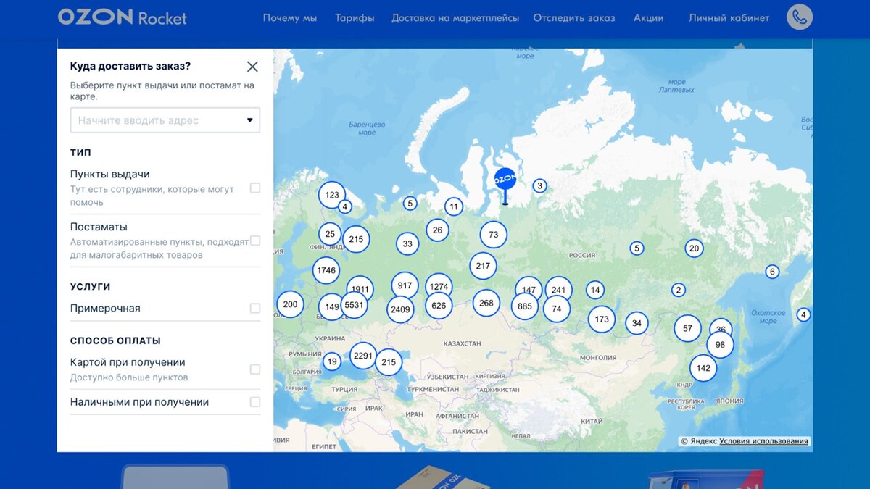
Task: Click map cluster labeled 26
Action: (x=437, y=230)
